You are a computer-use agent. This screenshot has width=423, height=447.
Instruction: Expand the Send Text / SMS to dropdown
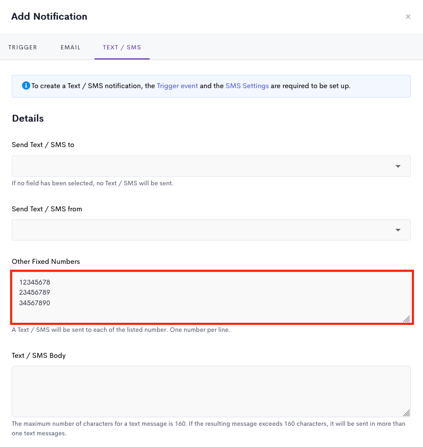point(211,166)
